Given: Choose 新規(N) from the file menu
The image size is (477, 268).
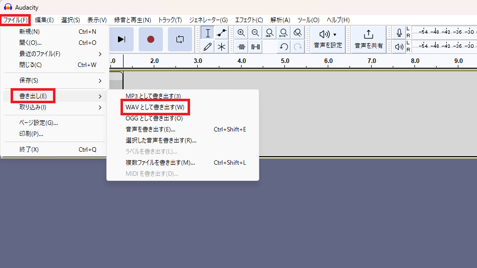Looking at the screenshot, I should pyautogui.click(x=55, y=32).
